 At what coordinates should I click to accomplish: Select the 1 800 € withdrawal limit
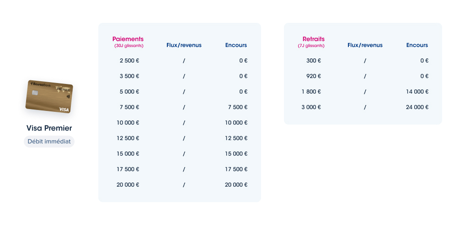tap(311, 92)
